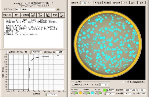Toggle the base image oval switch

pos(74,93)
